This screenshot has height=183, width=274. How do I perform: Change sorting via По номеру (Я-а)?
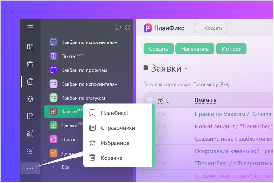click(x=211, y=84)
